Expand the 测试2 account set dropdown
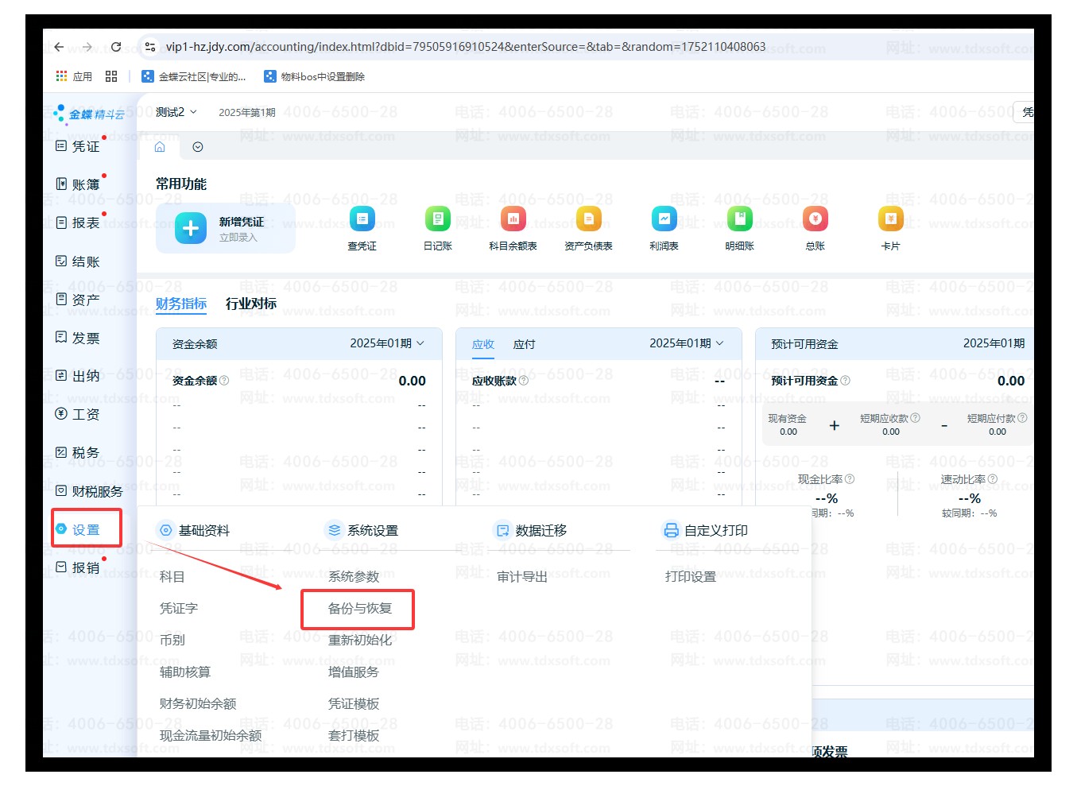This screenshot has height=786, width=1077. [x=176, y=112]
